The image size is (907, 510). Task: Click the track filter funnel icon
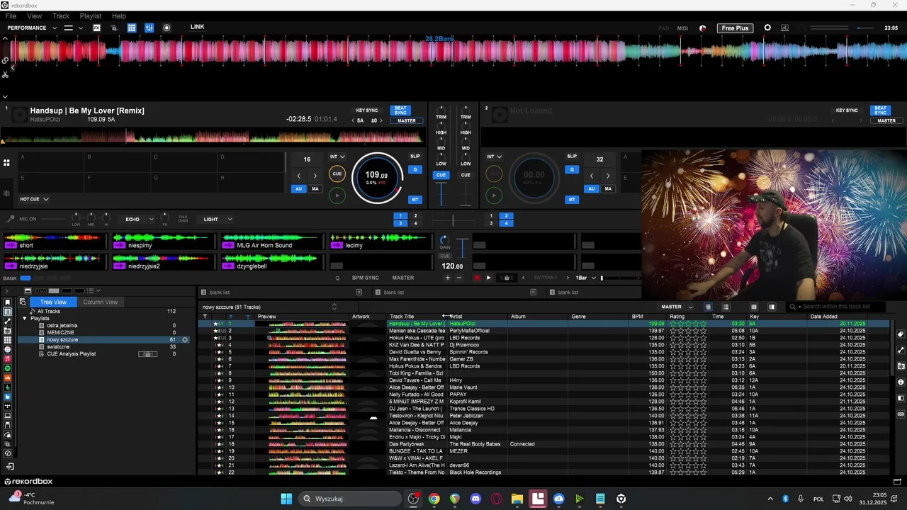point(205,317)
